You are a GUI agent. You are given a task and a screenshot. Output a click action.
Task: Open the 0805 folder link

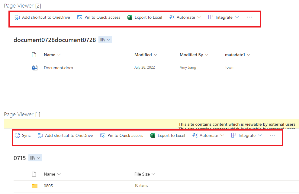click(48, 186)
